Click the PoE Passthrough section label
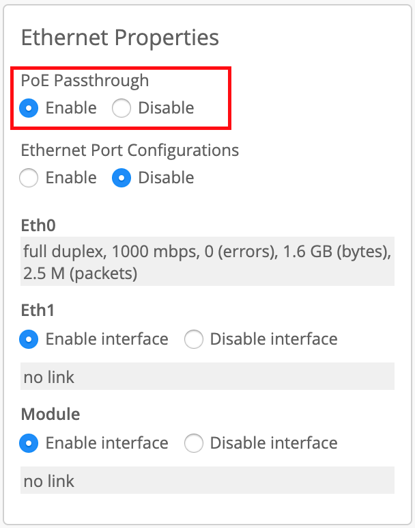Viewport: 415px width, 528px height. coord(85,80)
